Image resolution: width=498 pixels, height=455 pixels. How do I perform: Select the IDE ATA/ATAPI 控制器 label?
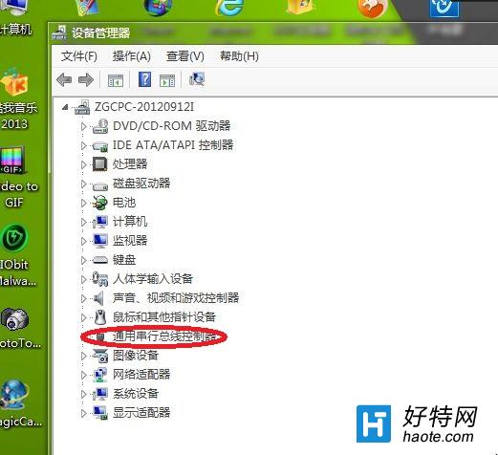pyautogui.click(x=173, y=145)
